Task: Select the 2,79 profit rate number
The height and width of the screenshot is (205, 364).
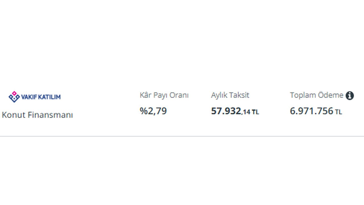Action: tap(157, 111)
